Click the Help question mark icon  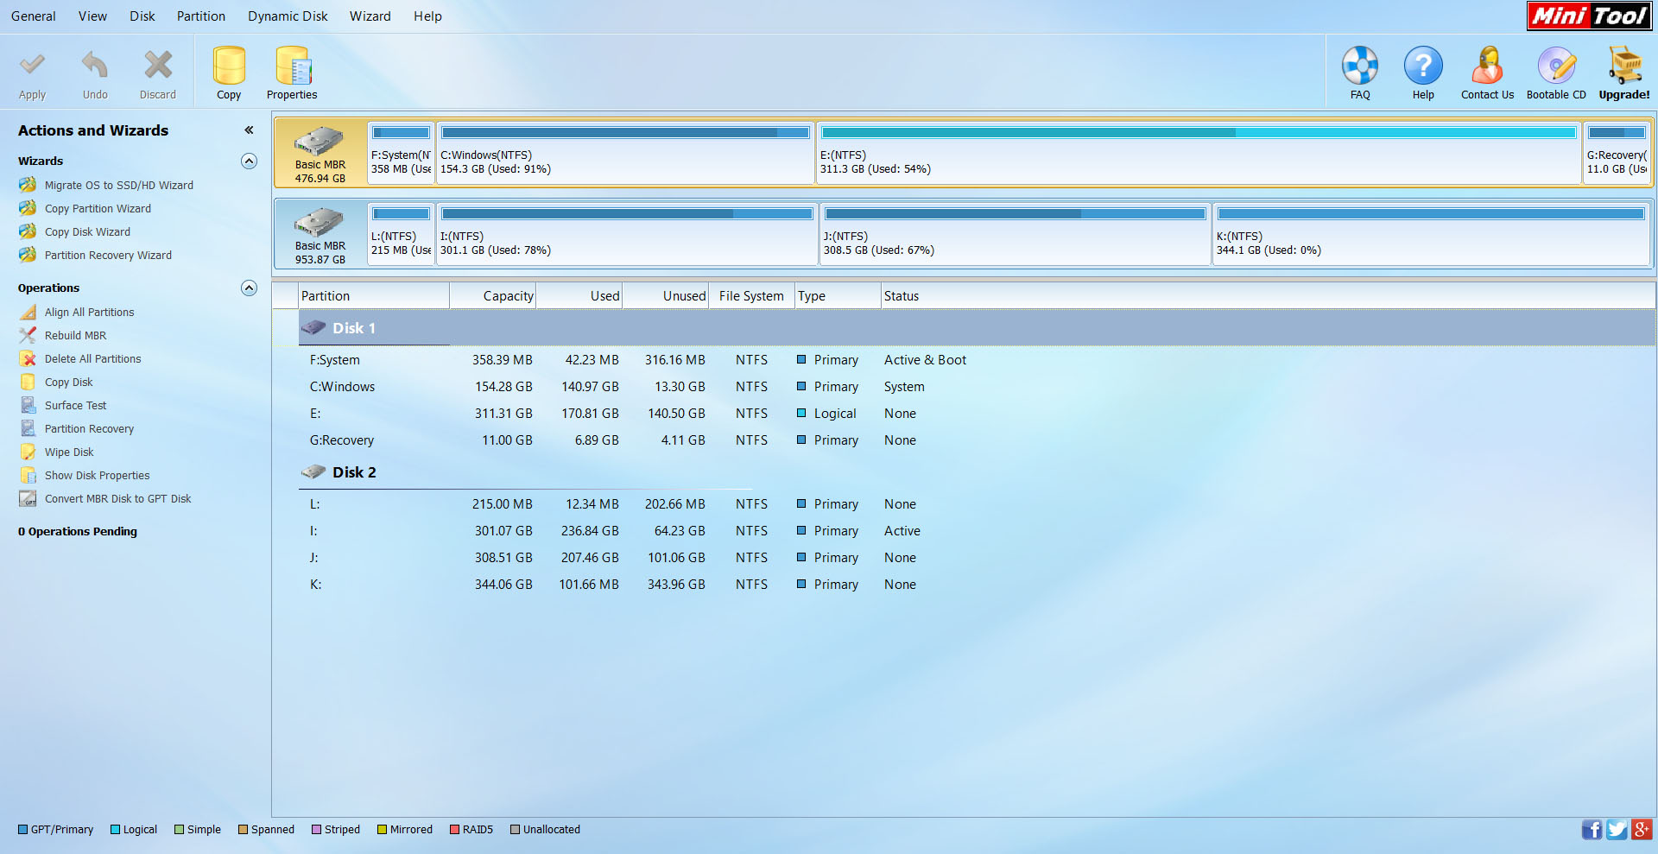[1423, 66]
